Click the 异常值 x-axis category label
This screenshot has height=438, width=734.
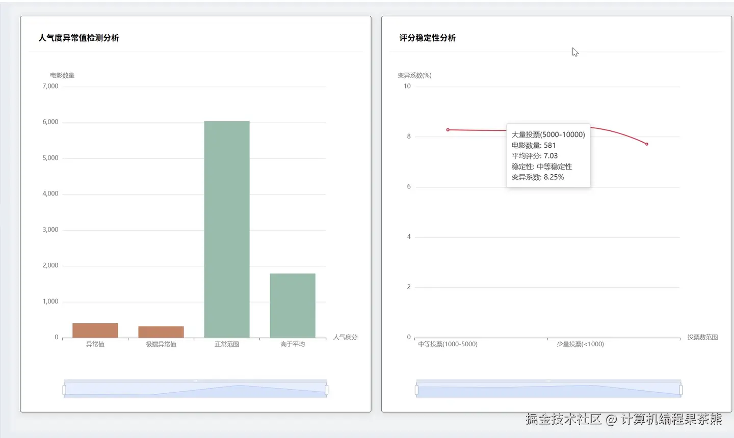point(95,344)
